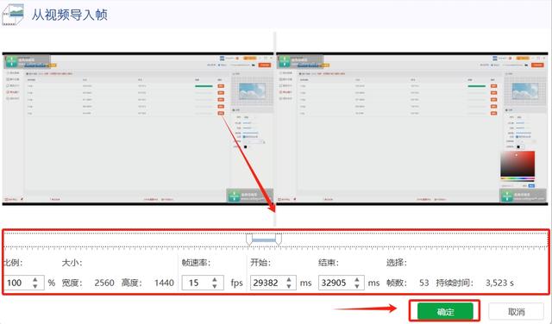
Task: Increase the 结束 end time with up arrow
Action: 357,279
